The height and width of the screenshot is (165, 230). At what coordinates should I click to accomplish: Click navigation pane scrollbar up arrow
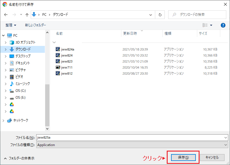click(x=47, y=32)
